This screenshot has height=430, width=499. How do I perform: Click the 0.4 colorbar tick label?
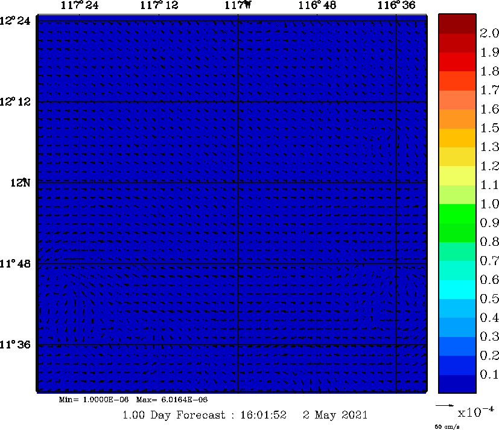(x=489, y=318)
